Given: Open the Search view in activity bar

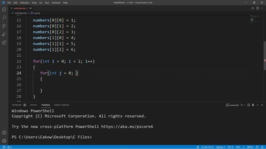Looking at the screenshot, I should pyautogui.click(x=4, y=17).
